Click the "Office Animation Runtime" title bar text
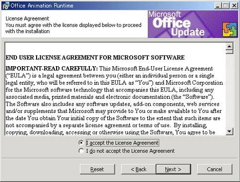 (42, 6)
